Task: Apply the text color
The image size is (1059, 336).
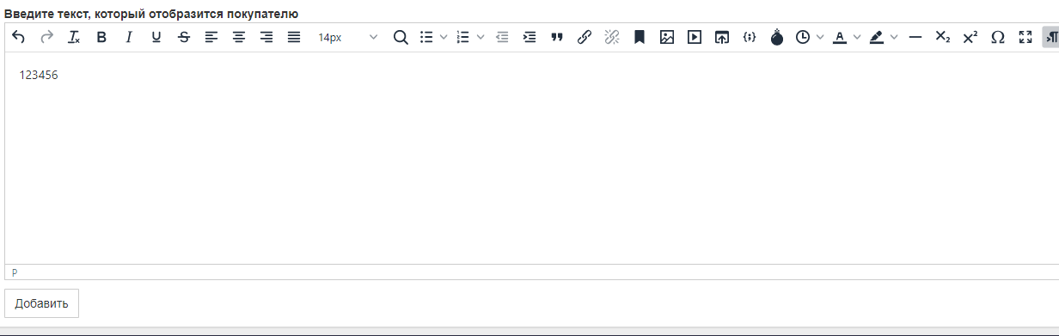Action: click(840, 37)
